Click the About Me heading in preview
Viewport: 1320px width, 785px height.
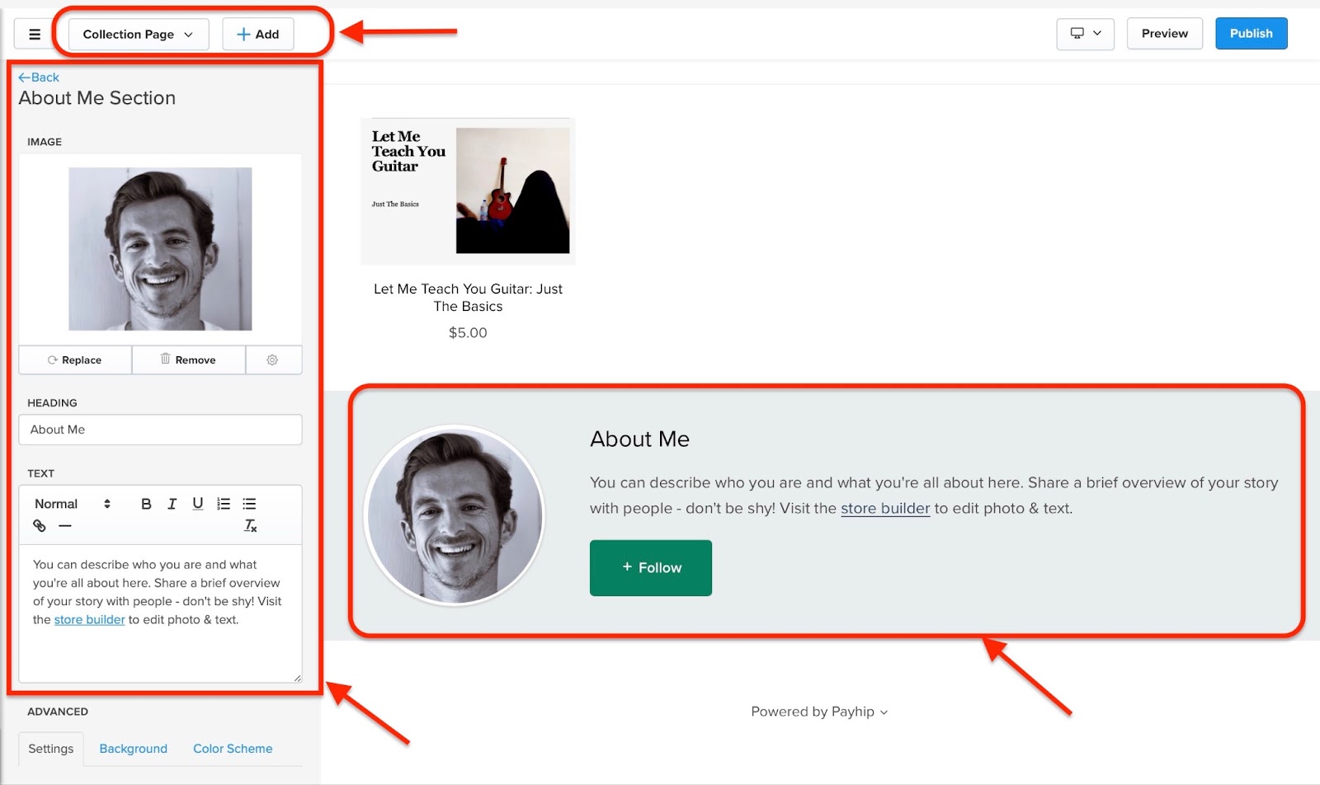coord(639,439)
